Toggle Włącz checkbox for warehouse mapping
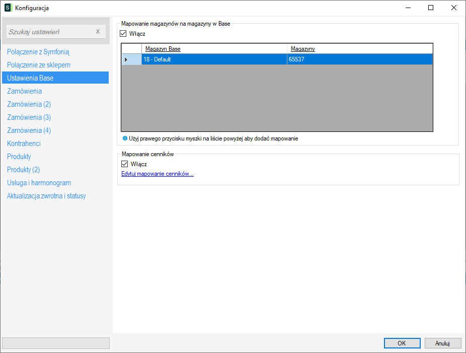This screenshot has width=466, height=353. click(124, 34)
